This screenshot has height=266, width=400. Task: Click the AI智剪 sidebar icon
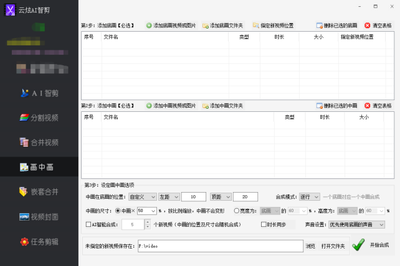click(x=25, y=93)
